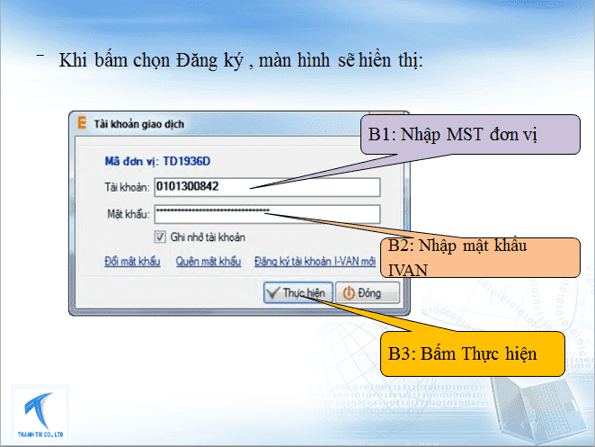
Task: Toggle the Ghi nhớ tài khoản checkbox
Action: click(x=160, y=237)
